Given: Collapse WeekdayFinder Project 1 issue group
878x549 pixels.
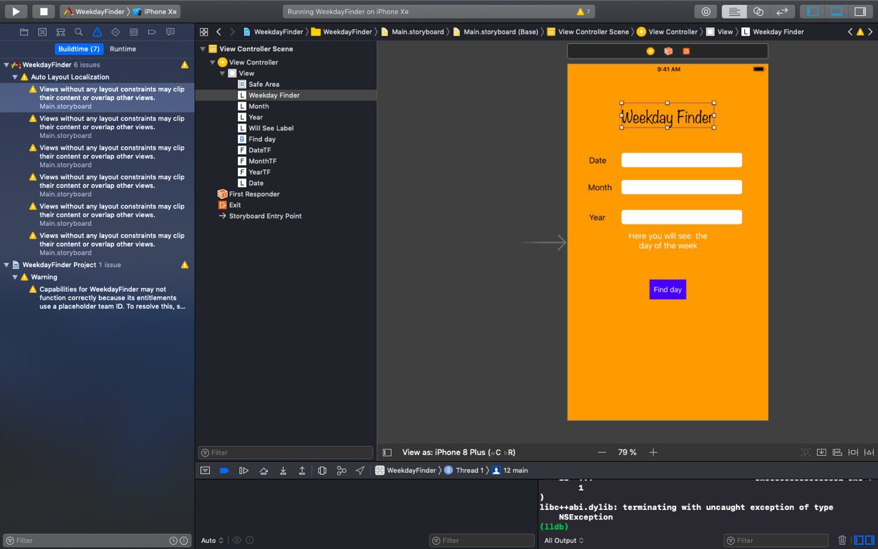Looking at the screenshot, I should (x=6, y=265).
